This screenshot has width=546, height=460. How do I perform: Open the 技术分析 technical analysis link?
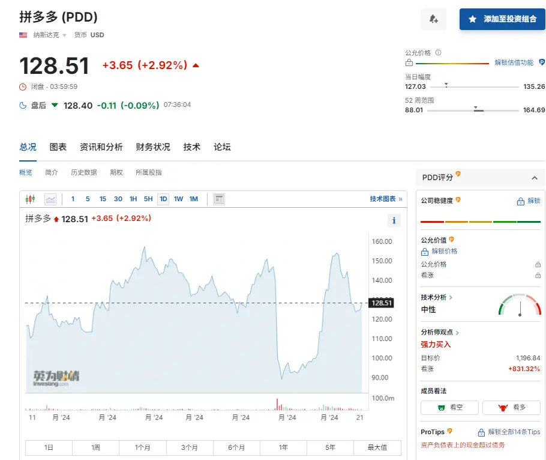coord(436,297)
